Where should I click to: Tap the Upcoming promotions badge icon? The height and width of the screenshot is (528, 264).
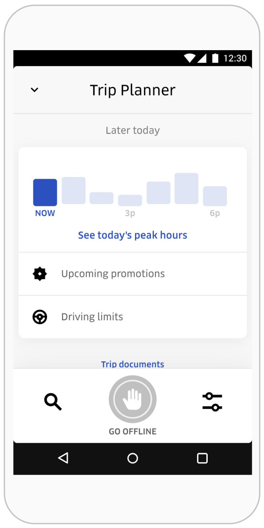pos(40,274)
